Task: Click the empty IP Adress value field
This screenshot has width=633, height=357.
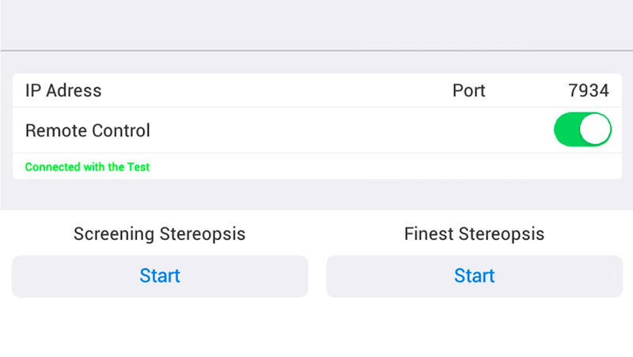Action: 269,90
